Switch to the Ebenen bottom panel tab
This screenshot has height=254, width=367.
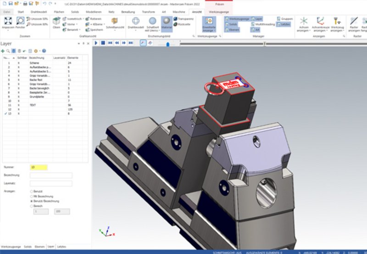click(x=40, y=247)
